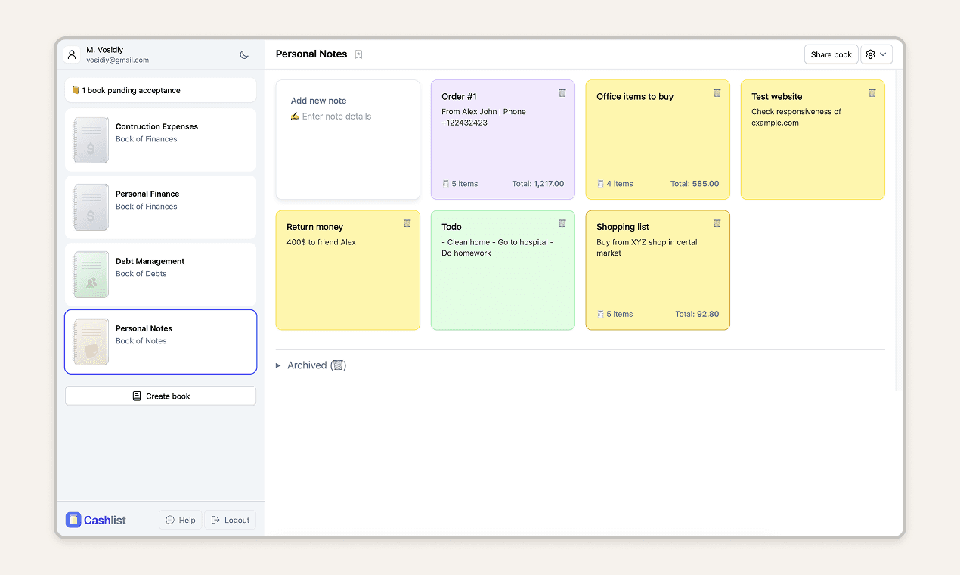
Task: Delete the Office items to buy note
Action: click(717, 92)
